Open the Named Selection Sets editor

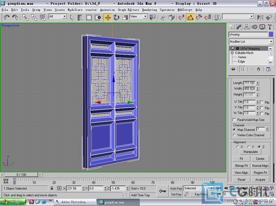[x=217, y=17]
